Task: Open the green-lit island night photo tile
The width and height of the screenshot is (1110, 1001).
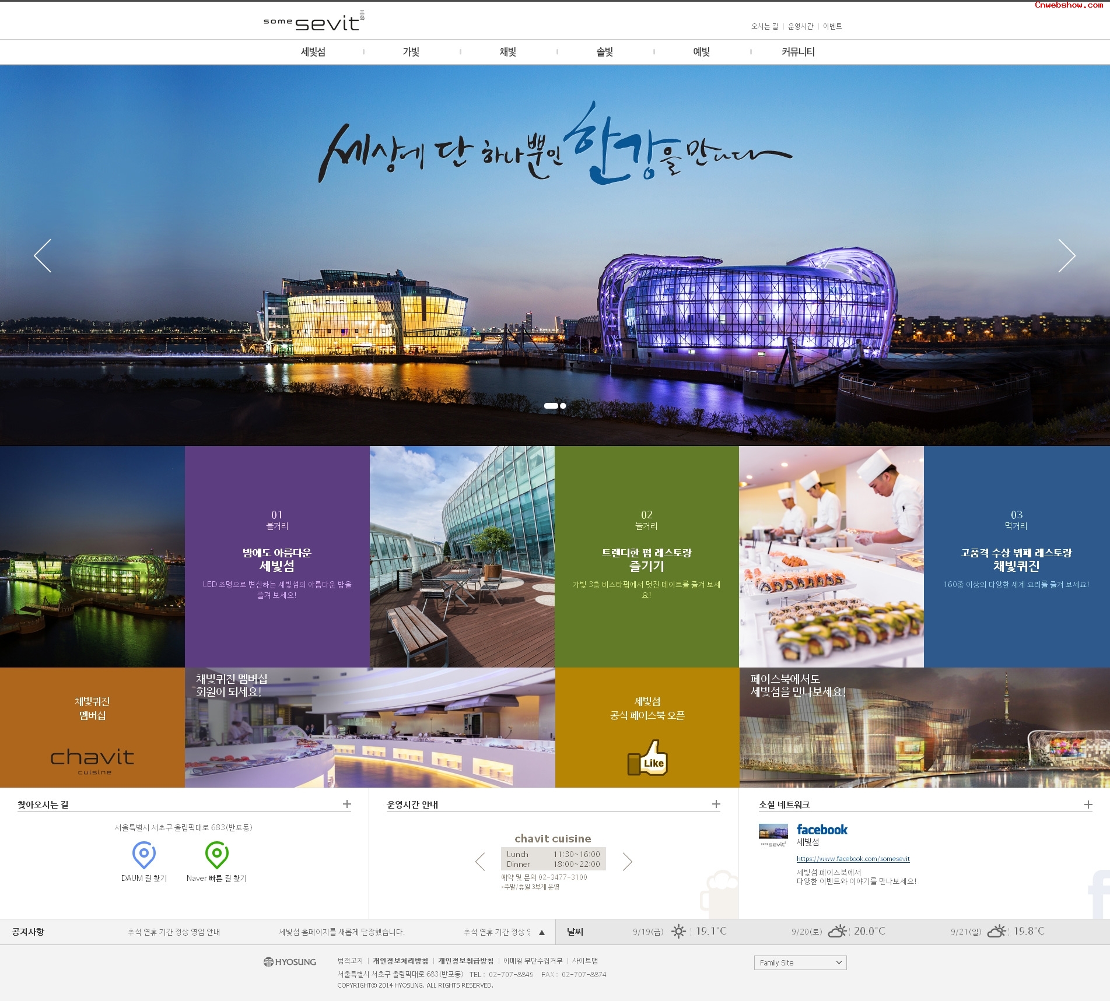Action: (92, 557)
